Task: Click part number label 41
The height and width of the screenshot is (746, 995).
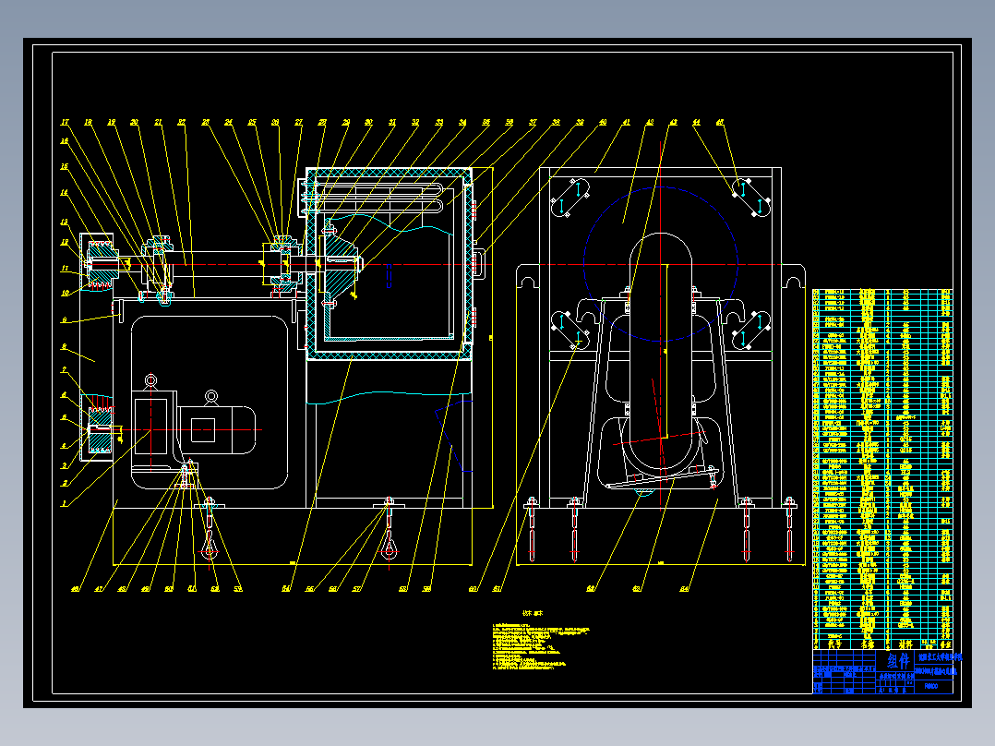Action: (x=627, y=123)
